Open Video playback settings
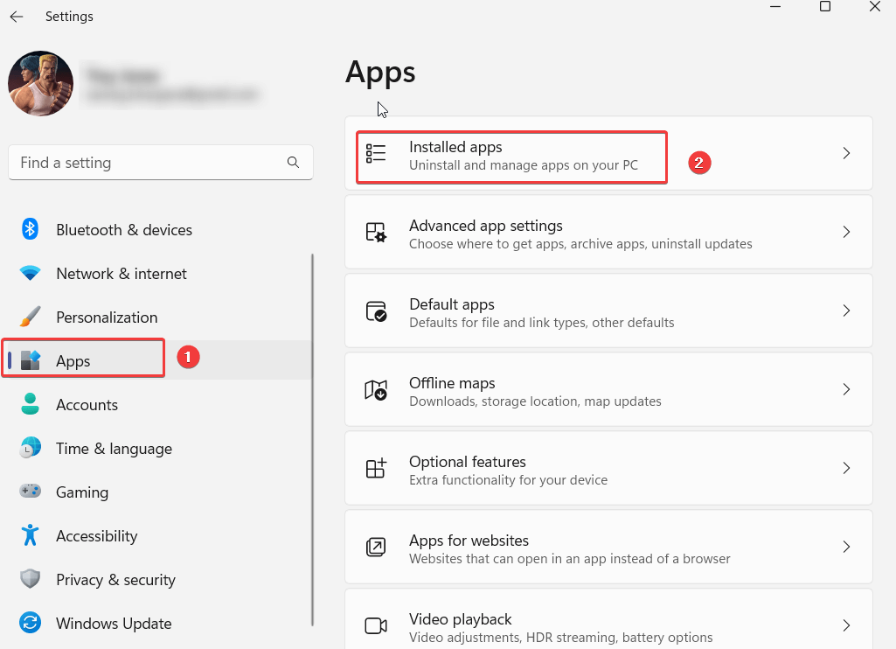 [608, 619]
